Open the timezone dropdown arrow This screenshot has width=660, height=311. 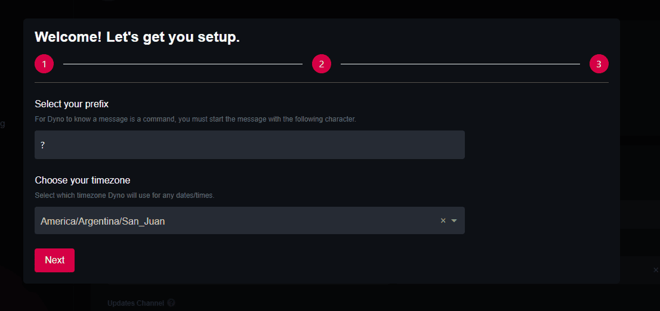(454, 220)
